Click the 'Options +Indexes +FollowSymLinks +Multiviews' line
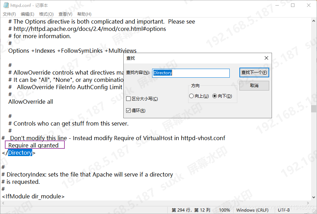 point(72,51)
